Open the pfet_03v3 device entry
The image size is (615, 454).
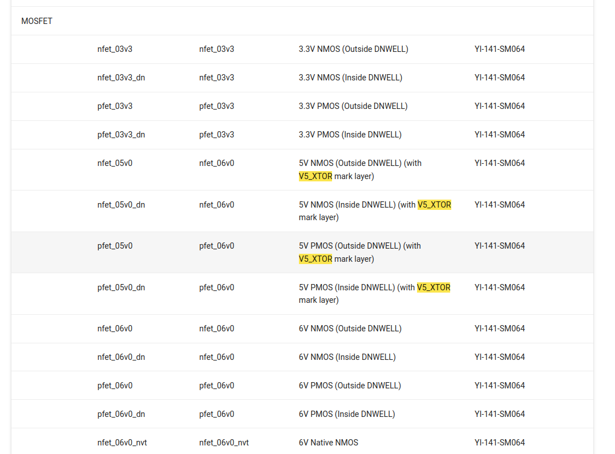point(114,106)
